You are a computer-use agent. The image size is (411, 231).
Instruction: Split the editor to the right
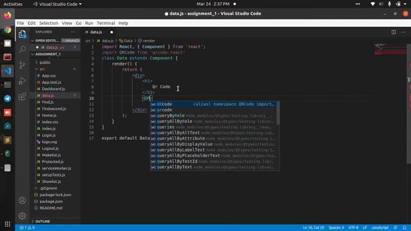pos(394,32)
